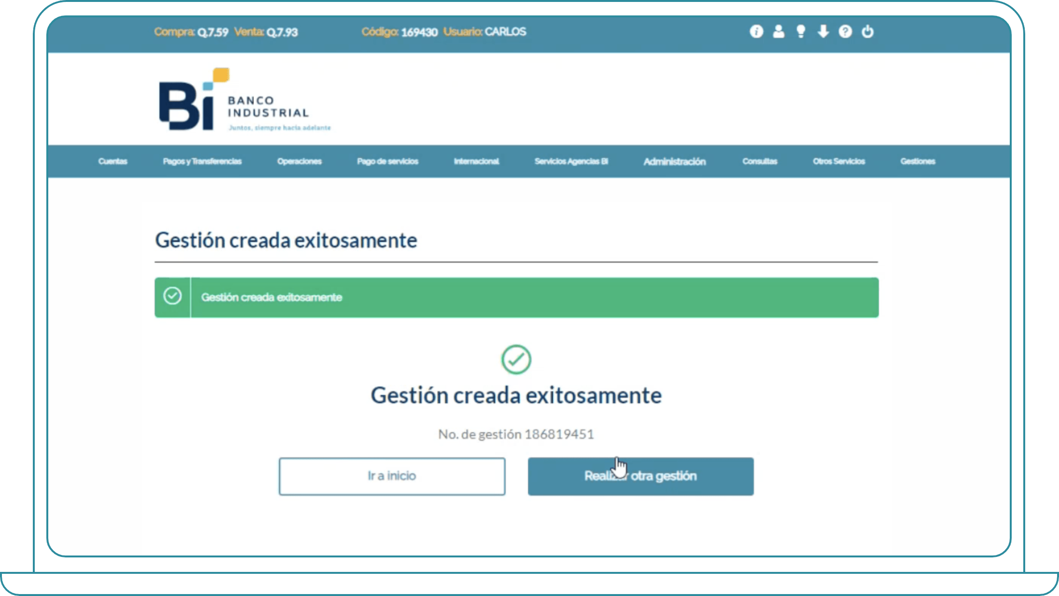
Task: Open the Otros Servicios menu
Action: (839, 161)
